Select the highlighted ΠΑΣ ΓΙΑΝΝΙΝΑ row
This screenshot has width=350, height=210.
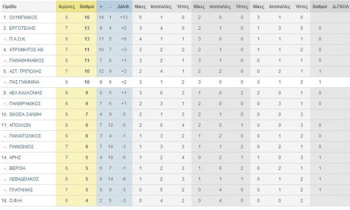[175, 82]
